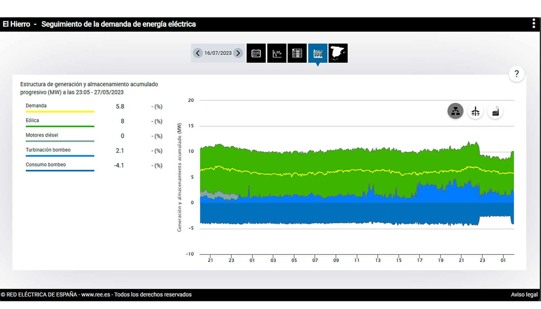Screen dimensions: 541x309
Task: Open the Spain map system selector
Action: (x=338, y=53)
